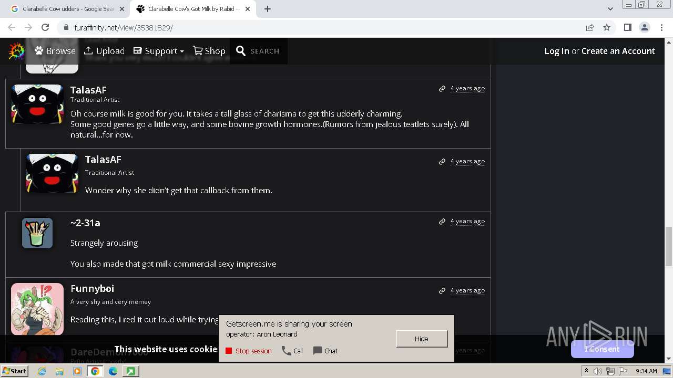The width and height of the screenshot is (673, 378).
Task: Open the Upload page
Action: [x=104, y=51]
